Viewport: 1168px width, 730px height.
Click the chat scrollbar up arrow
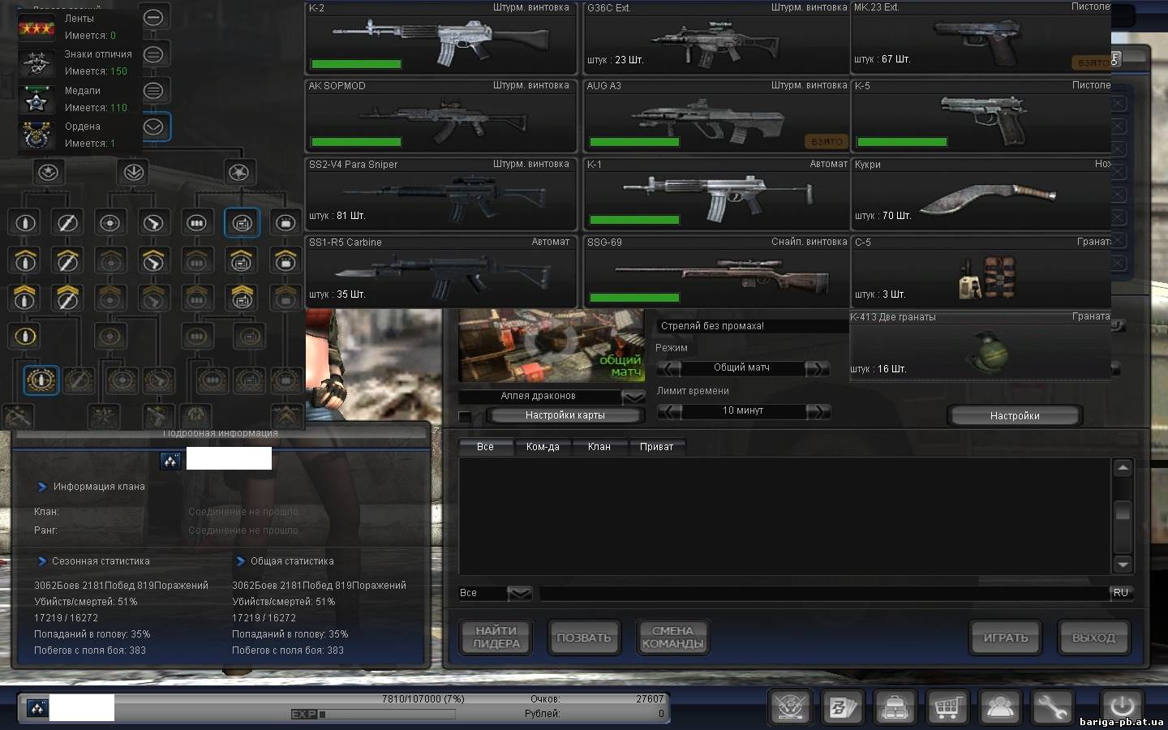[1123, 468]
